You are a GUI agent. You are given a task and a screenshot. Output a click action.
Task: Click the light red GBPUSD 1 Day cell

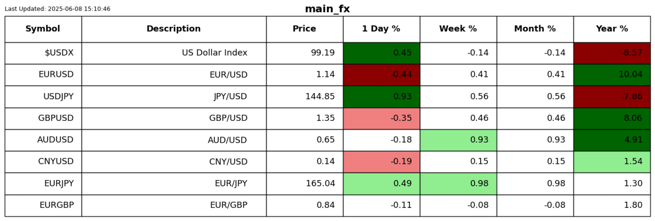point(381,118)
